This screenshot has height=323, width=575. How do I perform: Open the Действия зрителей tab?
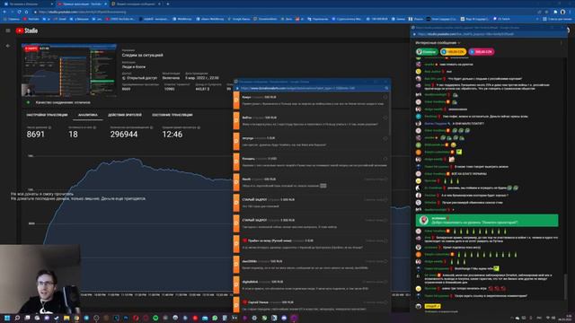coord(125,115)
